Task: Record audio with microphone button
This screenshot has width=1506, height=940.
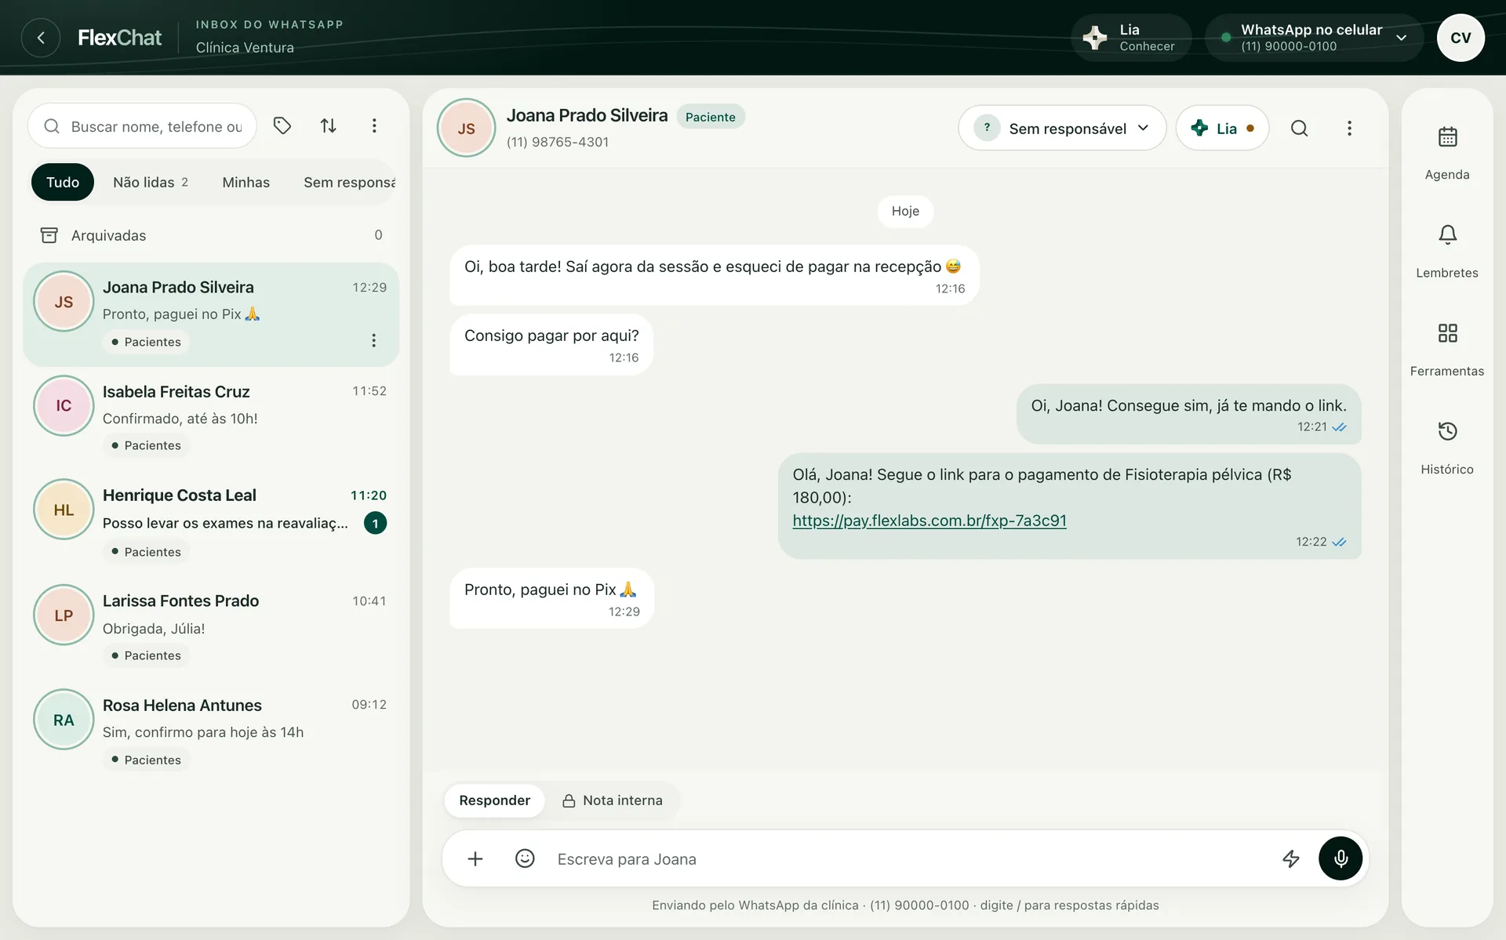Action: (1340, 858)
